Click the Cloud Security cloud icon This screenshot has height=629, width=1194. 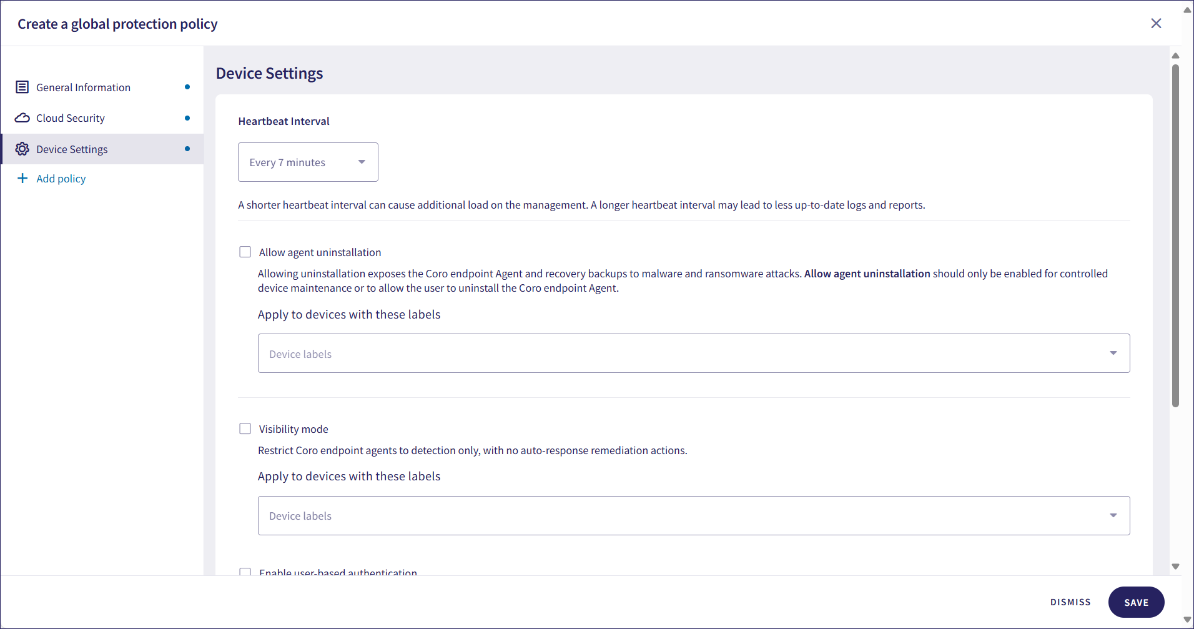(x=22, y=118)
